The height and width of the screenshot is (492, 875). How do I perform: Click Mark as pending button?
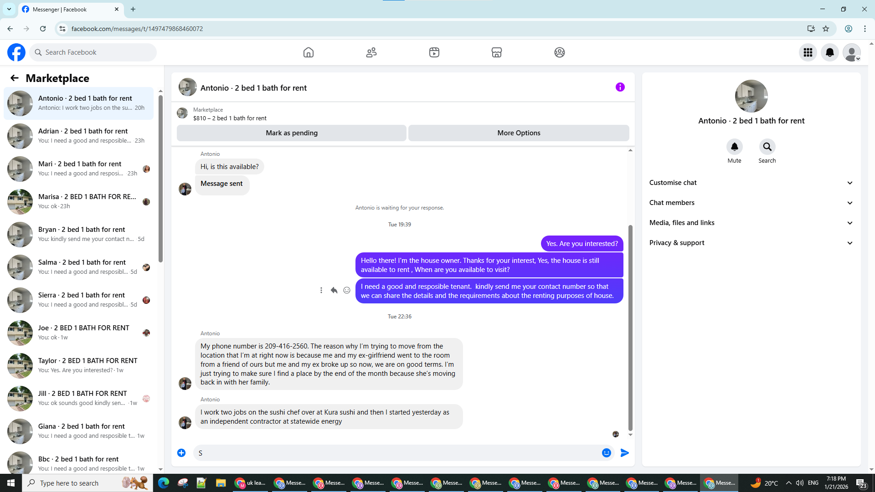(292, 133)
